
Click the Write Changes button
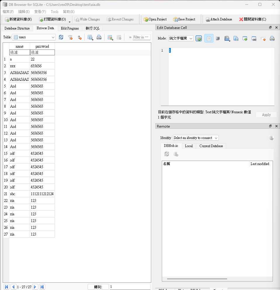[x=87, y=19]
